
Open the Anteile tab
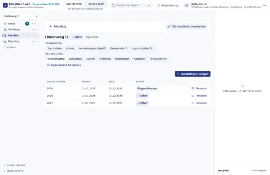[70, 48]
